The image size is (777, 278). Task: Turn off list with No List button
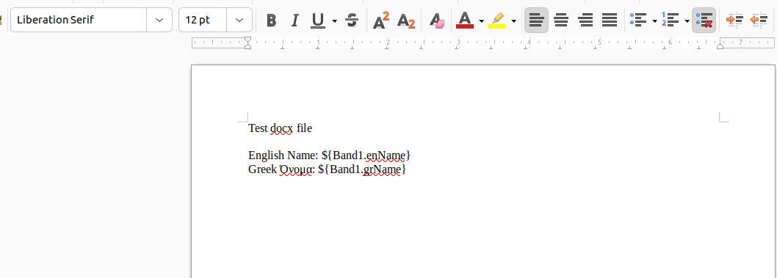[704, 21]
